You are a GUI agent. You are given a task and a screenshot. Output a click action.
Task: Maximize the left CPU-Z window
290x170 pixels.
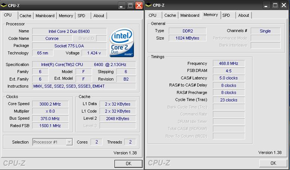pos(130,6)
